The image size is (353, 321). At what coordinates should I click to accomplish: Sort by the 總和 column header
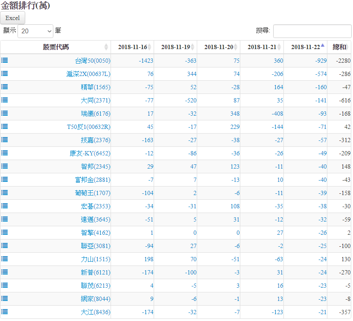tap(339, 47)
